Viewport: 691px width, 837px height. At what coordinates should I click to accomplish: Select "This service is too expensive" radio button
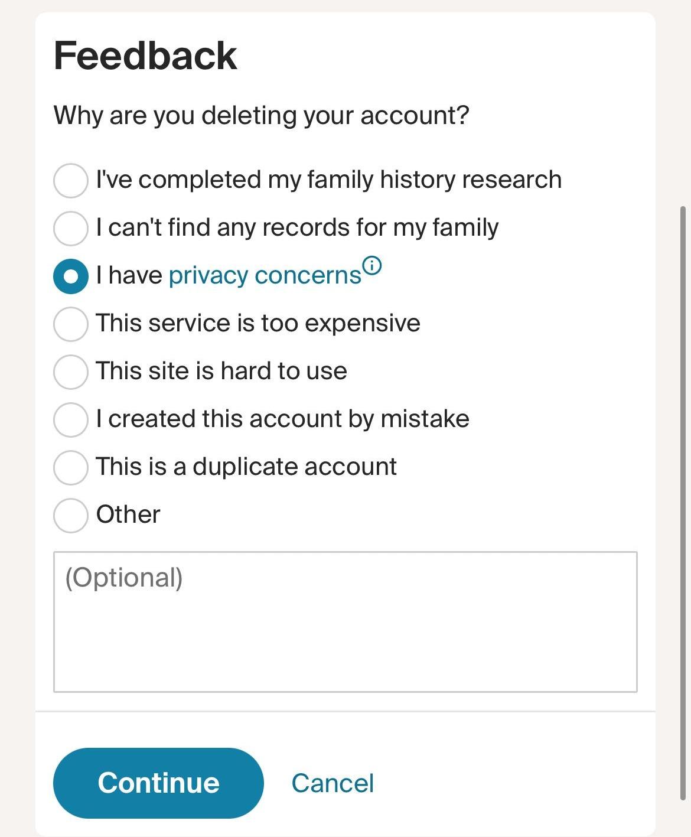click(71, 324)
